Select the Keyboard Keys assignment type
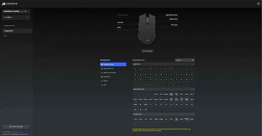Image resolution: width=262 pixels, height=136 pixels. pos(113,64)
